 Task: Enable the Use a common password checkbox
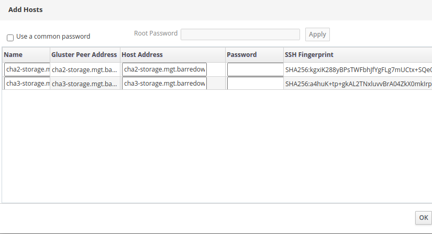(10, 38)
